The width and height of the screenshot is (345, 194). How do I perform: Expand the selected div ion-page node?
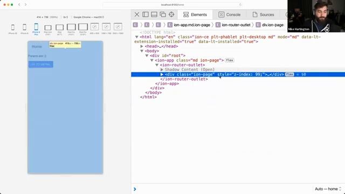(162, 74)
